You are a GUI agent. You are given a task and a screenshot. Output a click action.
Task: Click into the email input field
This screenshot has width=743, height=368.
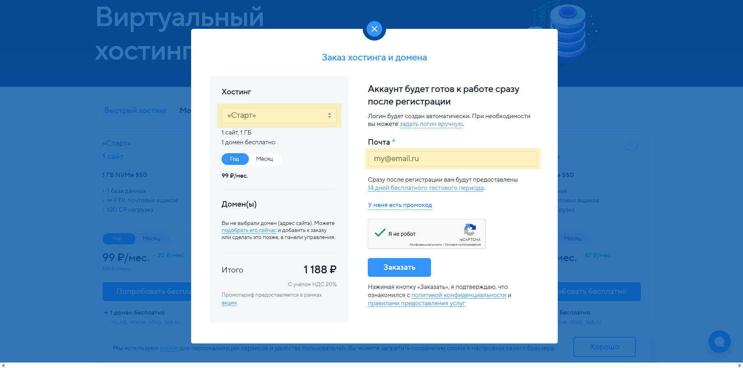click(x=452, y=159)
